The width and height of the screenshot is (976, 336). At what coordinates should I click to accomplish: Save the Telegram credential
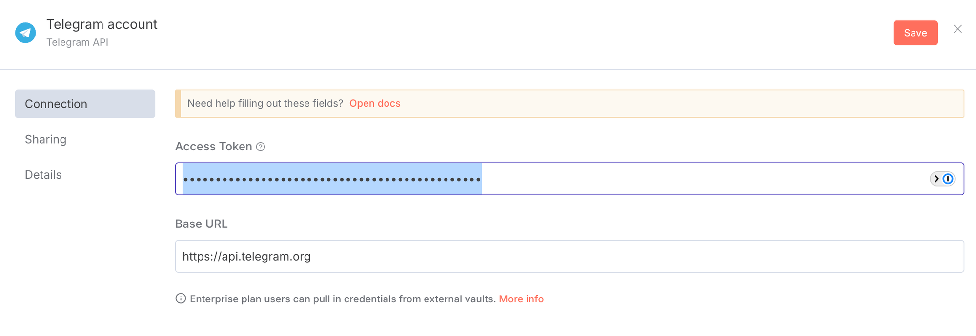[915, 33]
